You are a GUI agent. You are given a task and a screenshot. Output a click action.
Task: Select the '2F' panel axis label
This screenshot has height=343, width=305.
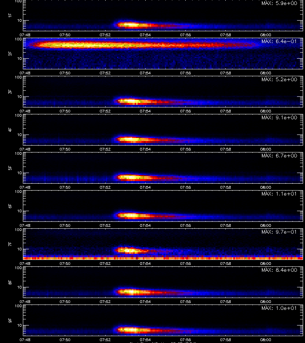tap(10, 54)
